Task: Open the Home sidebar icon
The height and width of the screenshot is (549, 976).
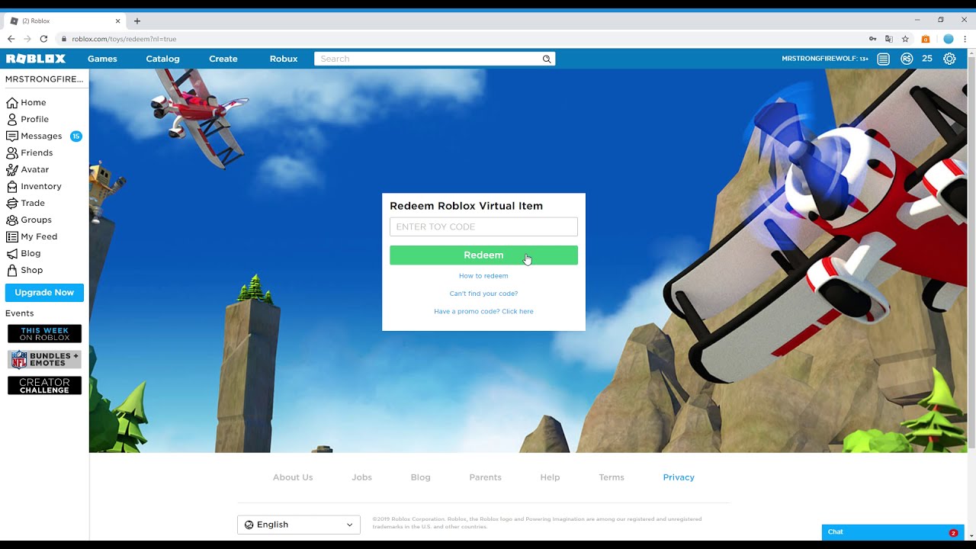Action: 11,102
